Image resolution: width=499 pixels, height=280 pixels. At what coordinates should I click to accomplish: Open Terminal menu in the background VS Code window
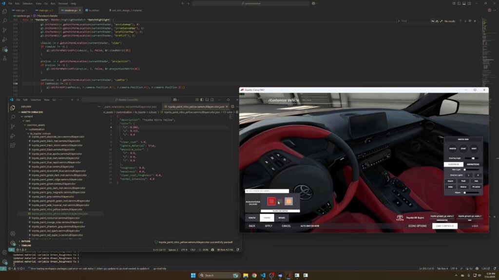click(63, 3)
